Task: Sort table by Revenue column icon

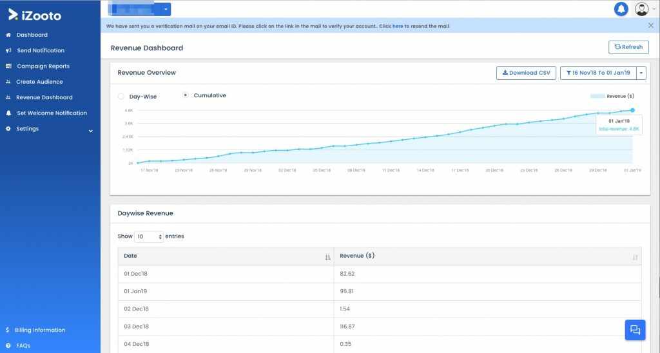Action: pyautogui.click(x=635, y=256)
